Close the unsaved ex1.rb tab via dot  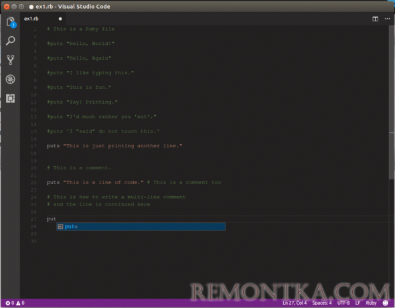point(60,19)
